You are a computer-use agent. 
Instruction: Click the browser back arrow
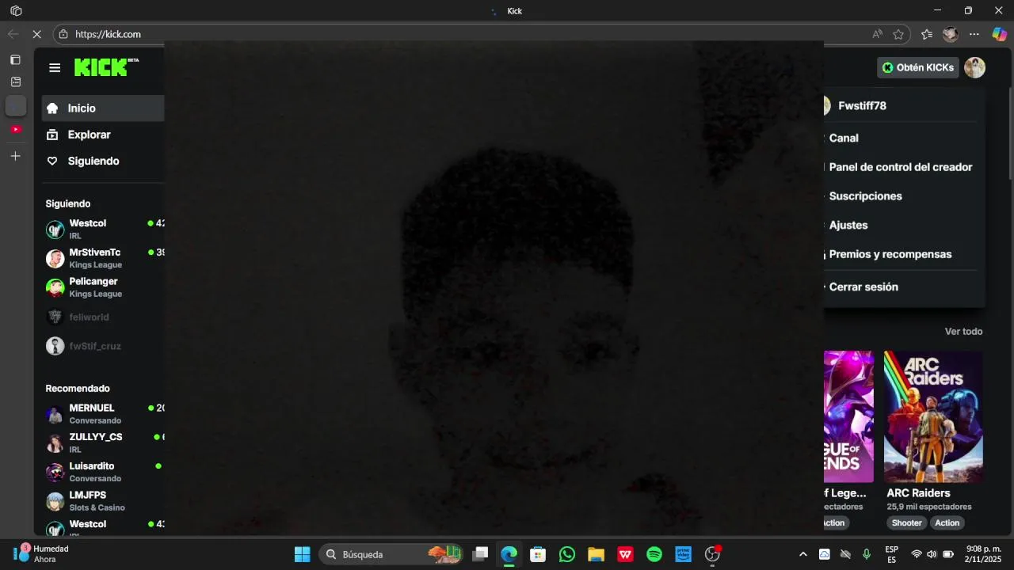coord(13,34)
